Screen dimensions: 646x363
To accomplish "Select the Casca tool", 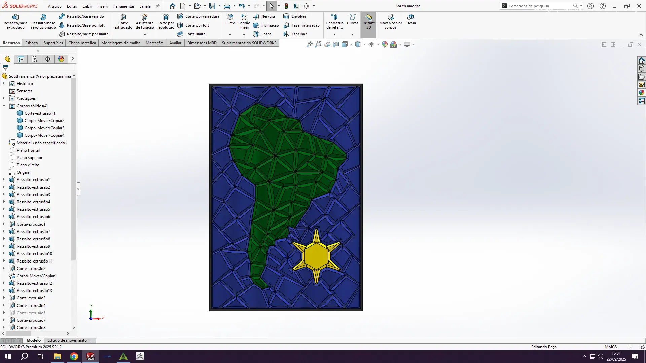I will [x=262, y=34].
